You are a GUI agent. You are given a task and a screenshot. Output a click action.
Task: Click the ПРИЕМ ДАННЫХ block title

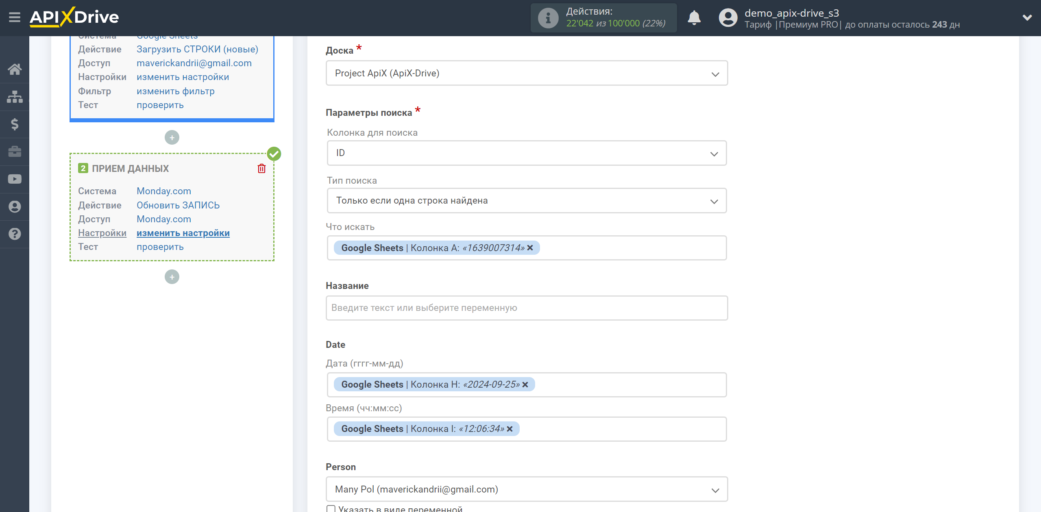tap(130, 169)
